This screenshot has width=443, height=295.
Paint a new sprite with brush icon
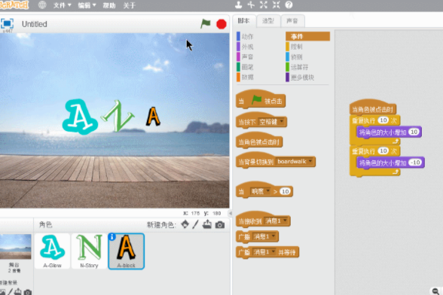click(196, 224)
